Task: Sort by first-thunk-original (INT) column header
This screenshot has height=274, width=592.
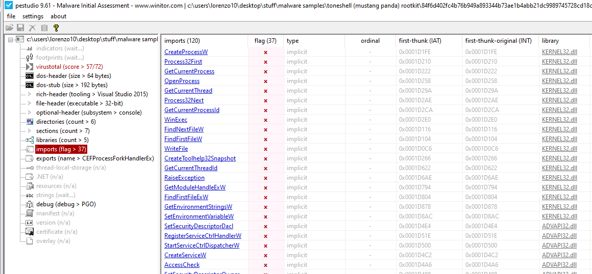Action: pos(501,41)
